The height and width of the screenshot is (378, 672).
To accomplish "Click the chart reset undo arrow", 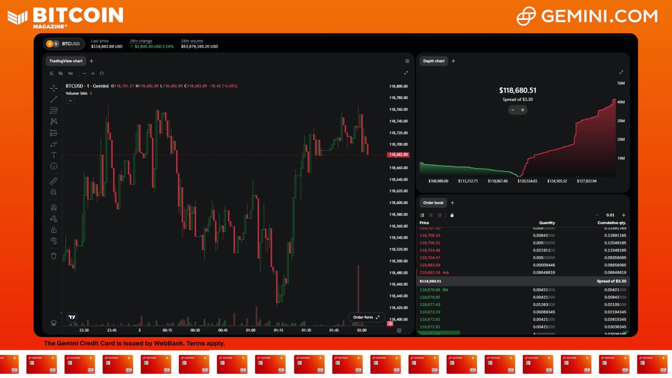I will (102, 73).
